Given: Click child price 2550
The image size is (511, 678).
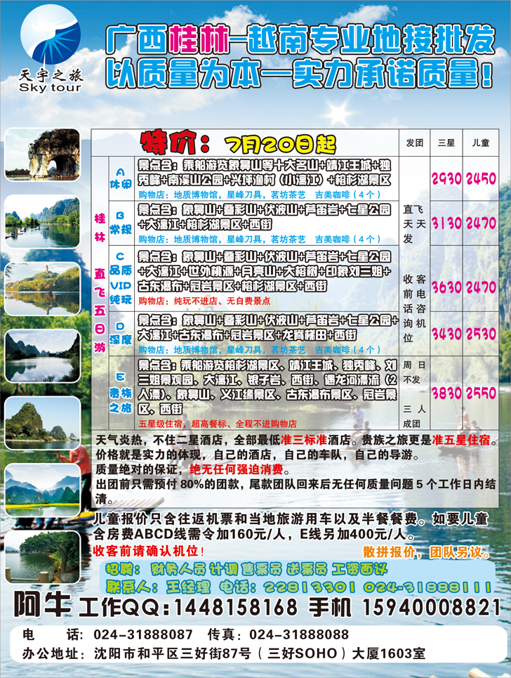Looking at the screenshot, I should coord(481,393).
